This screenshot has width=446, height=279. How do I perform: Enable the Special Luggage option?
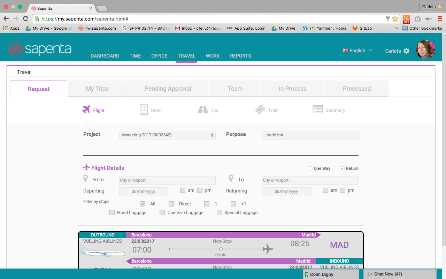coord(219,212)
